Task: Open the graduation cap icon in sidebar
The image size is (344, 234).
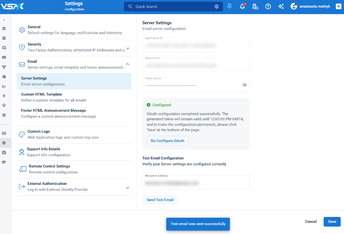Action: click(4, 162)
